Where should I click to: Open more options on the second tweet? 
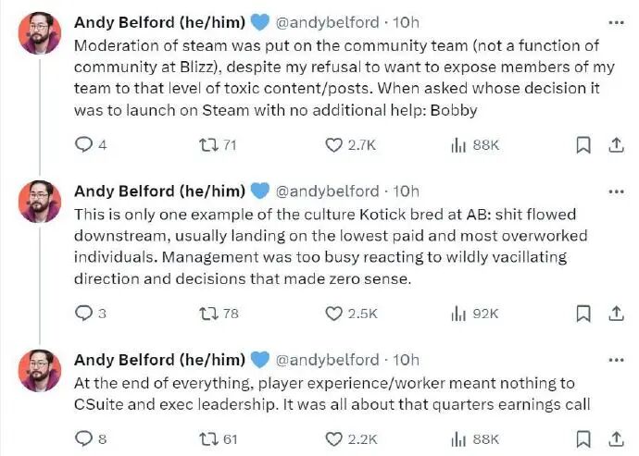[614, 191]
